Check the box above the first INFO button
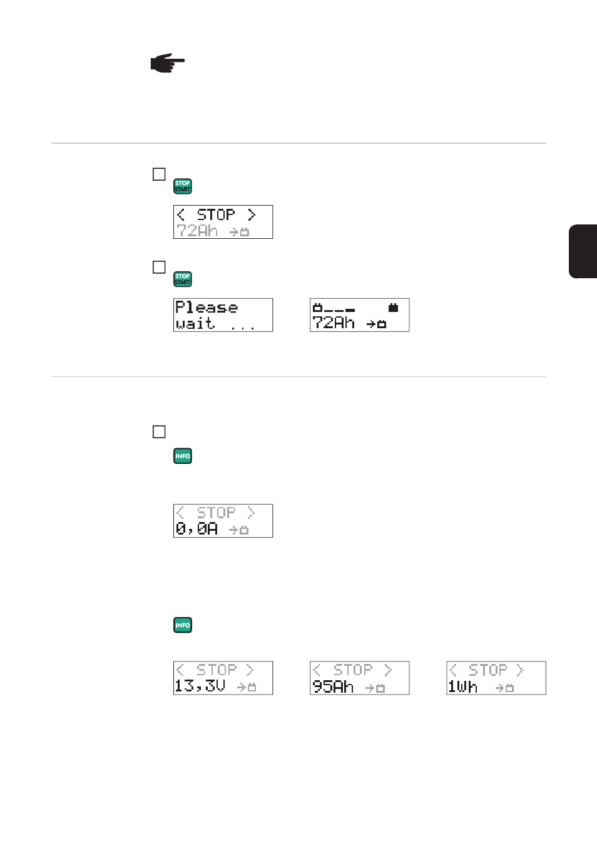 [159, 432]
